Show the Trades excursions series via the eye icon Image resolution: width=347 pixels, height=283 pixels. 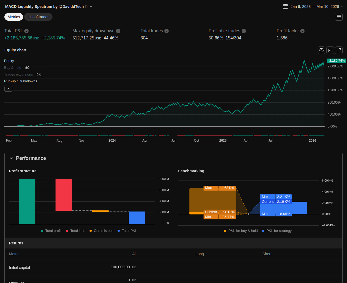click(x=39, y=74)
